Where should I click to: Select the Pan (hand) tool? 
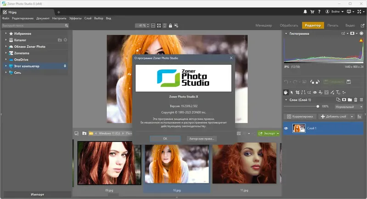point(286,92)
